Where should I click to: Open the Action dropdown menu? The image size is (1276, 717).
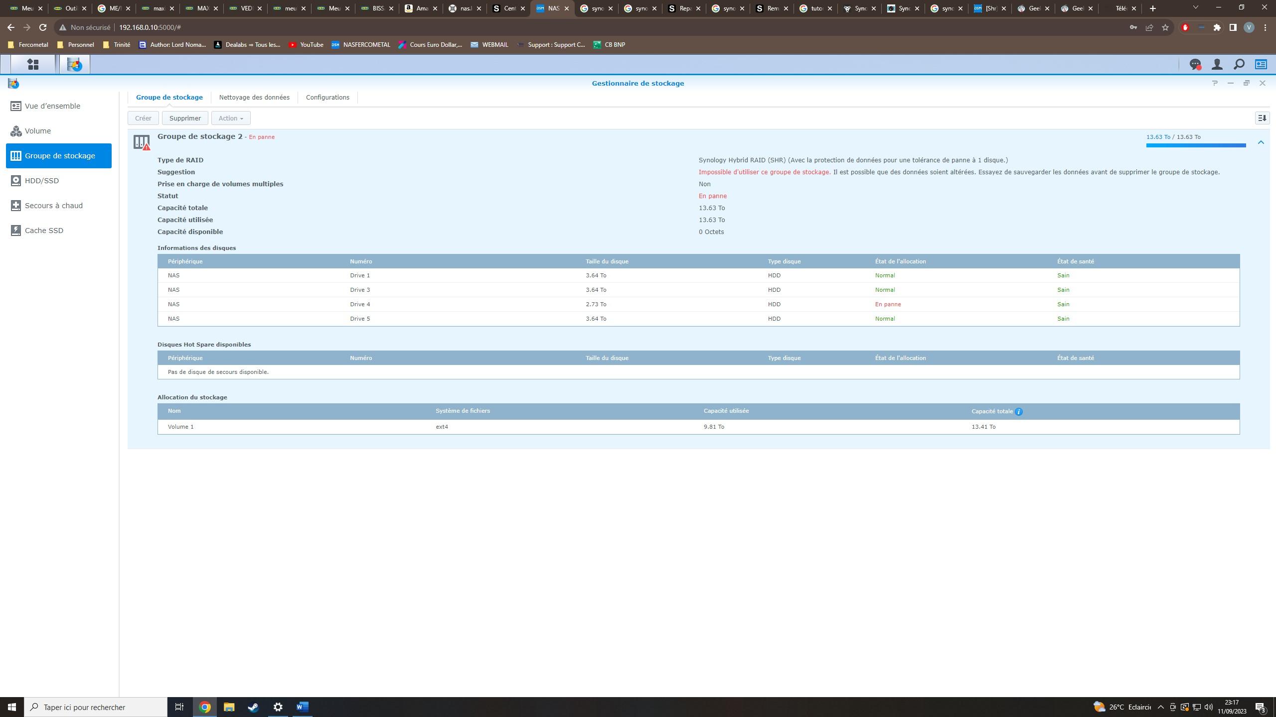point(231,118)
